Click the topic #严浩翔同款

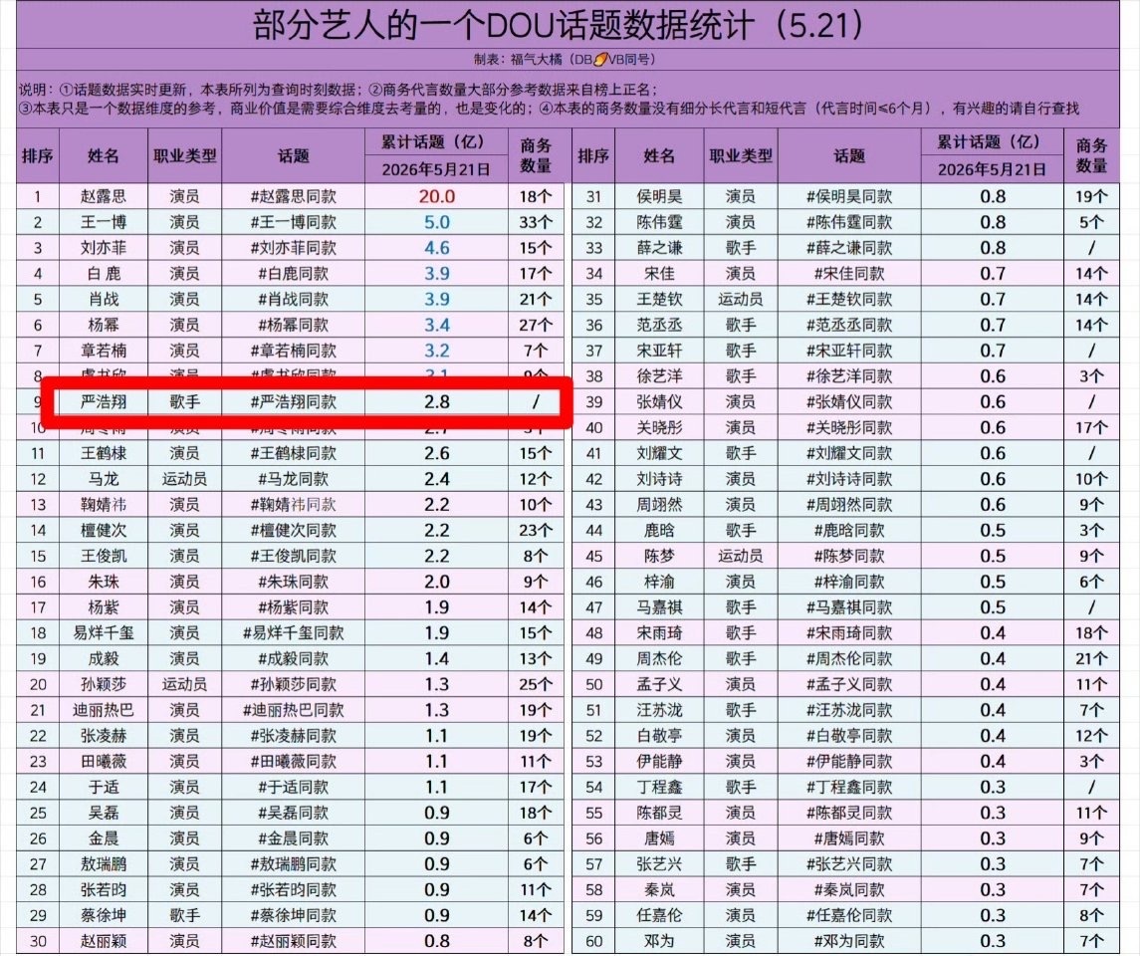(x=293, y=402)
